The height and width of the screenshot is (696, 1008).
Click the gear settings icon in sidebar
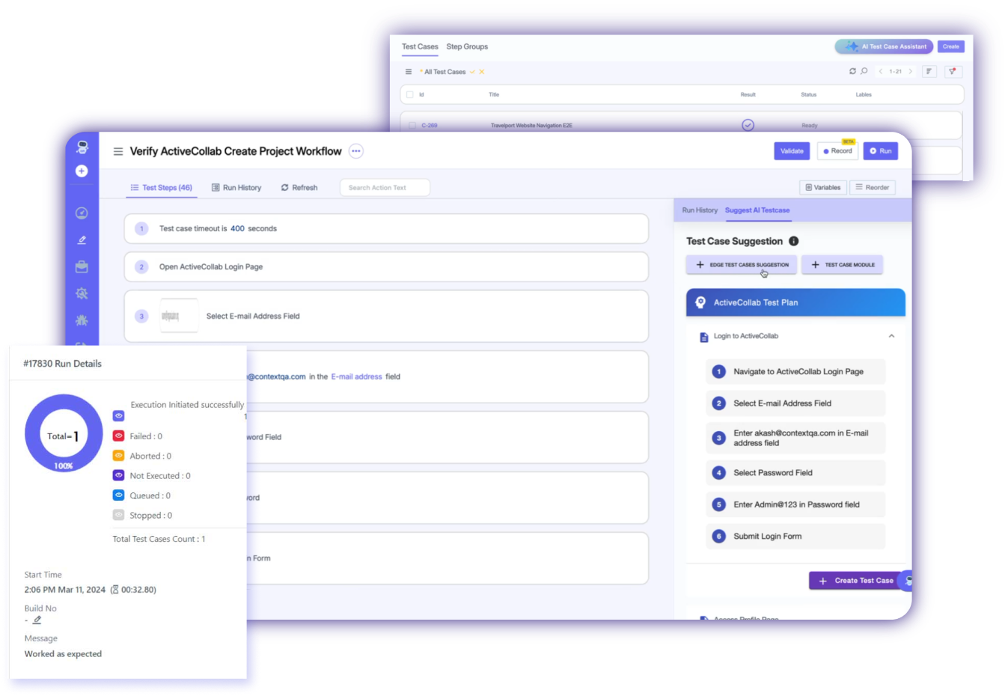pos(82,293)
